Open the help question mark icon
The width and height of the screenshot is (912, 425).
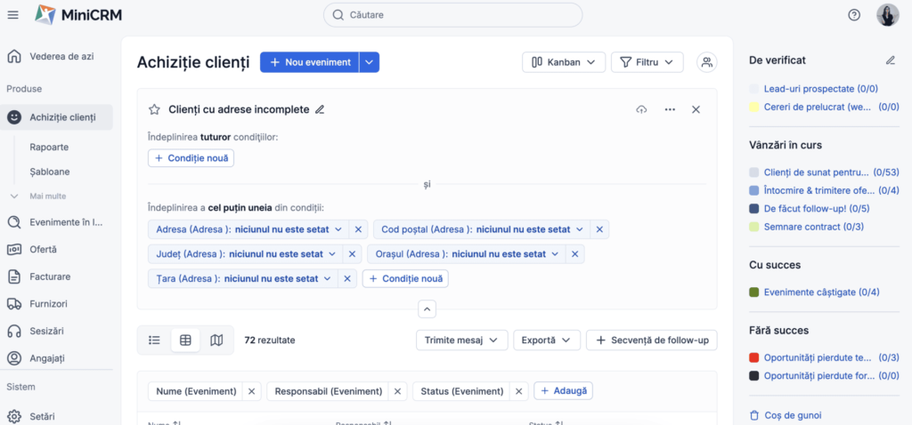coord(854,15)
